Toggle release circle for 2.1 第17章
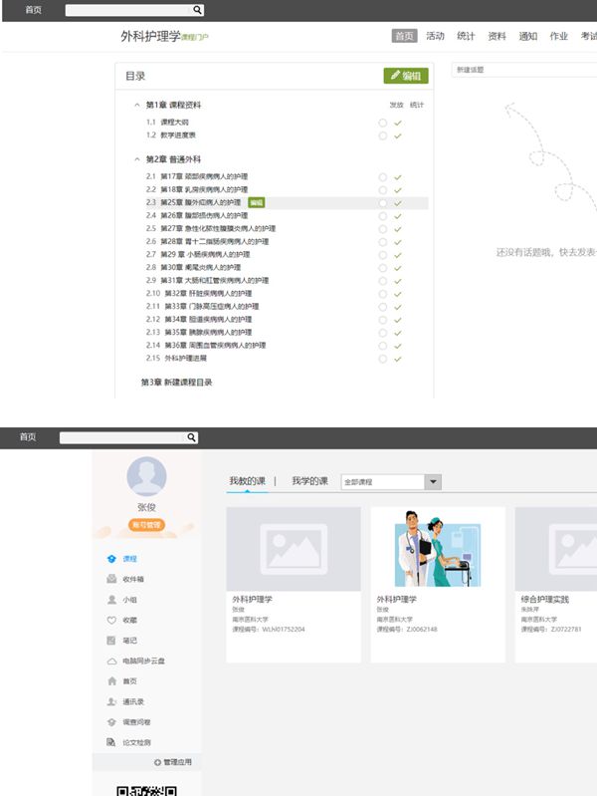This screenshot has width=597, height=796. tap(383, 176)
